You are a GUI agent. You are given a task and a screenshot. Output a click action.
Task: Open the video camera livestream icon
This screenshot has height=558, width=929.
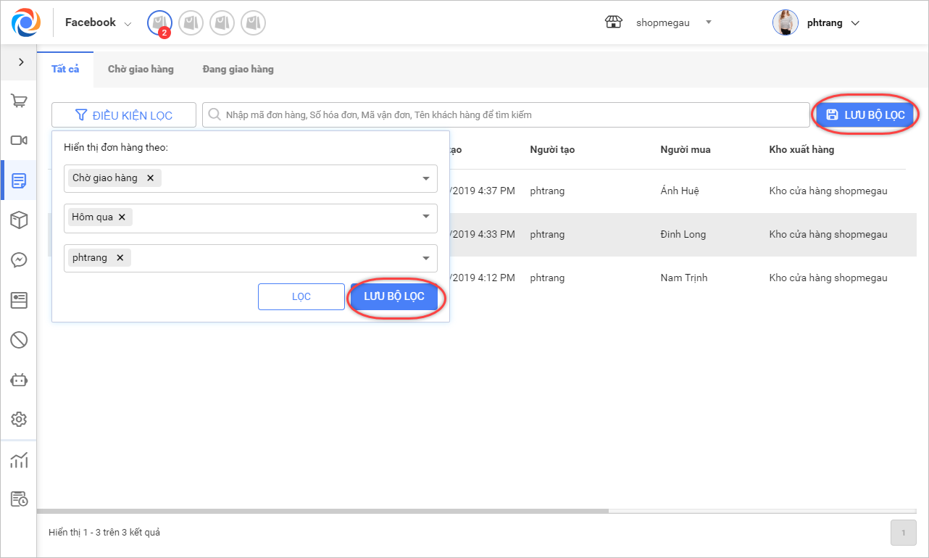click(19, 141)
